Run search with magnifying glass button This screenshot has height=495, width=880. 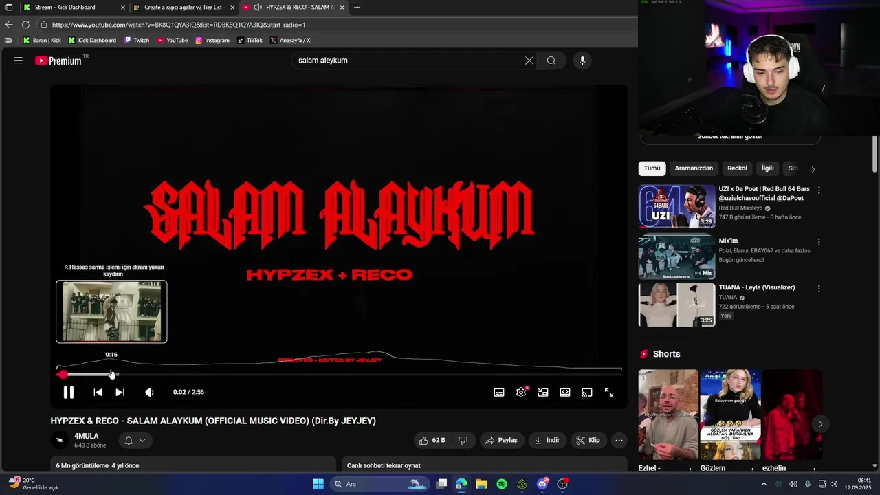click(x=551, y=60)
